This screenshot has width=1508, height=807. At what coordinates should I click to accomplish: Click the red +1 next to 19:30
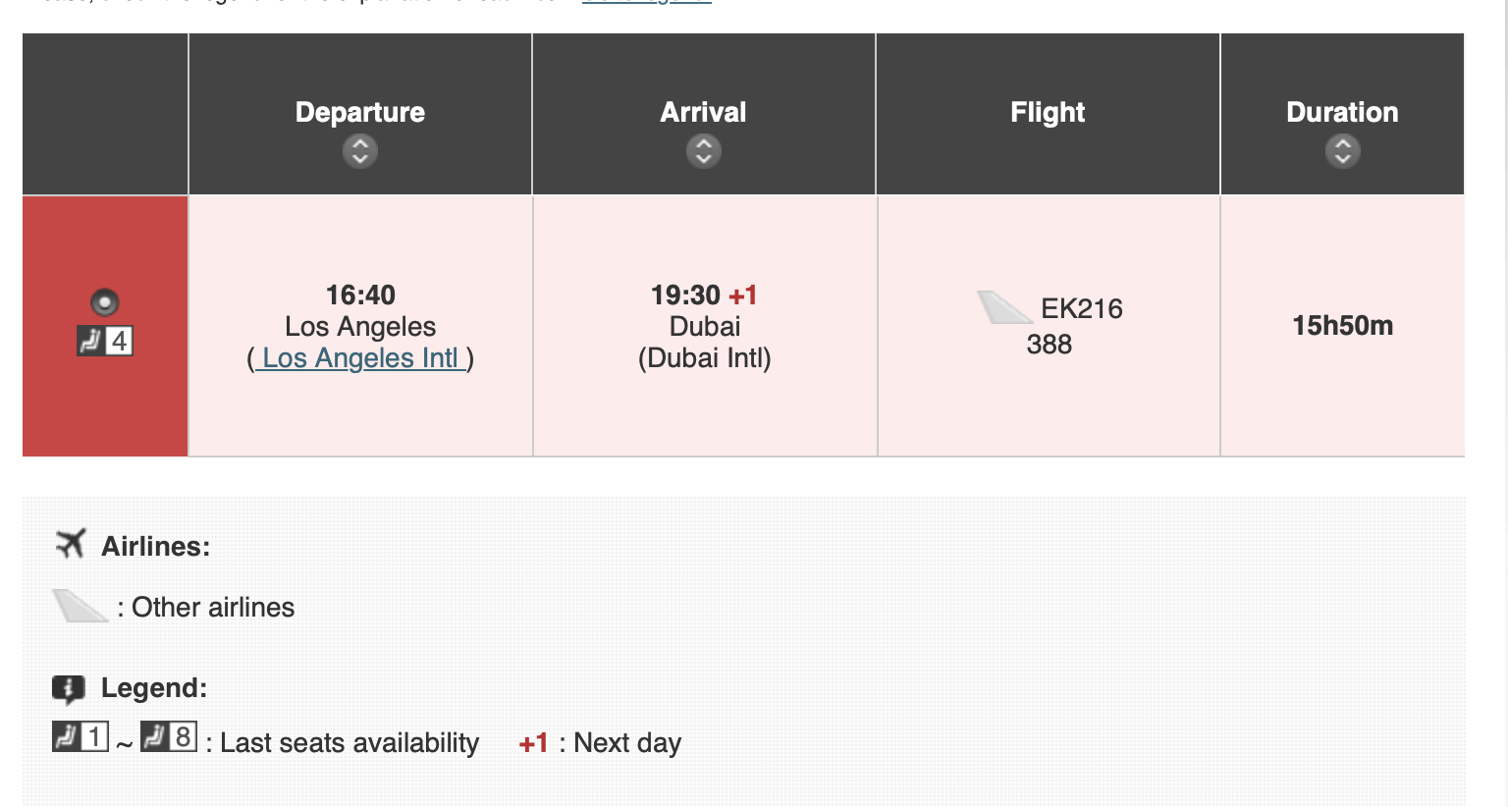[743, 296]
